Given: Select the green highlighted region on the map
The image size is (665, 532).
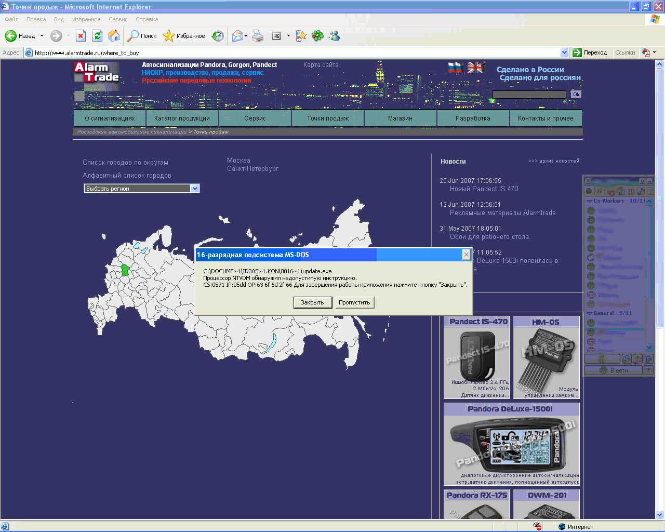Looking at the screenshot, I should coord(125,270).
